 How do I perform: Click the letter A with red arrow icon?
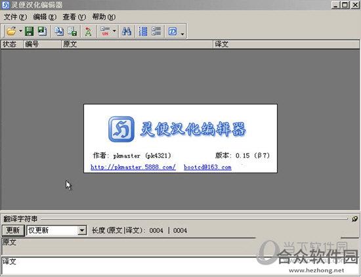88,32
